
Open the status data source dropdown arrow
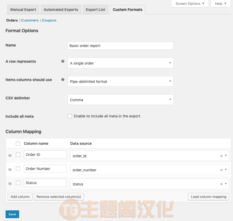[226, 184]
